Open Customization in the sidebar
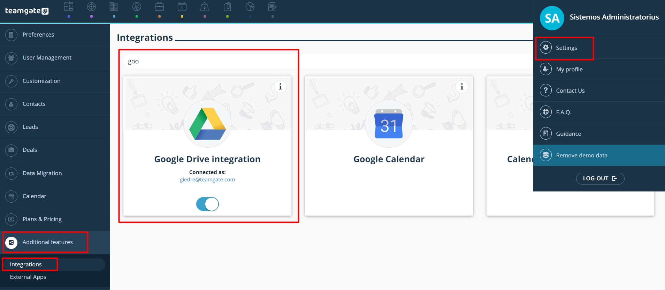This screenshot has height=290, width=665. coord(55,81)
